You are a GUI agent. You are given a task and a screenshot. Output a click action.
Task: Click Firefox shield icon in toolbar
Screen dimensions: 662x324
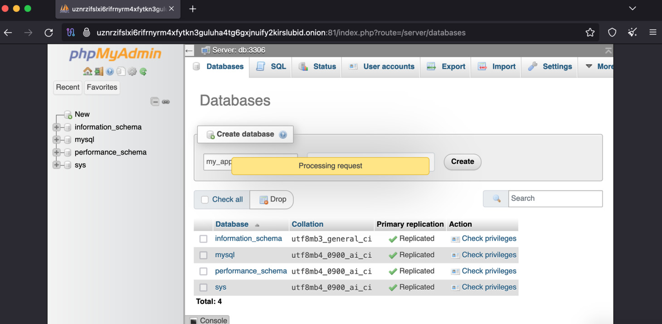coord(612,33)
